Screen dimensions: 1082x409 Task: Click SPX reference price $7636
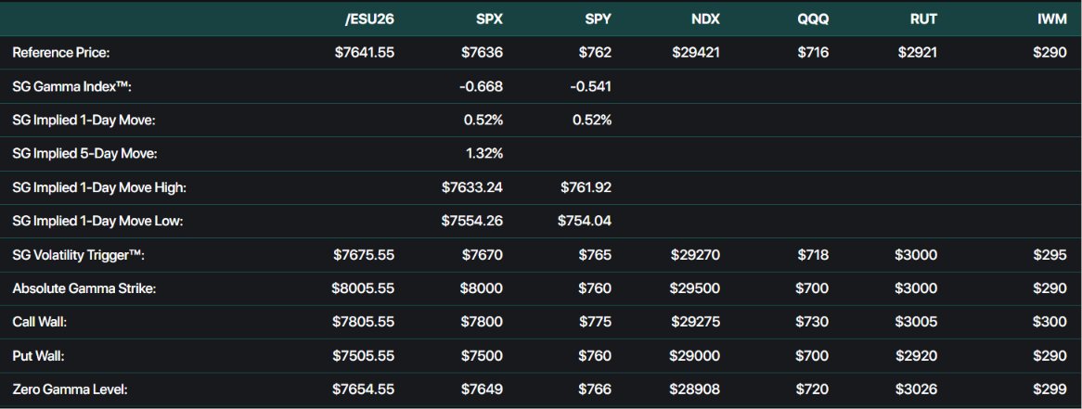[x=483, y=53]
